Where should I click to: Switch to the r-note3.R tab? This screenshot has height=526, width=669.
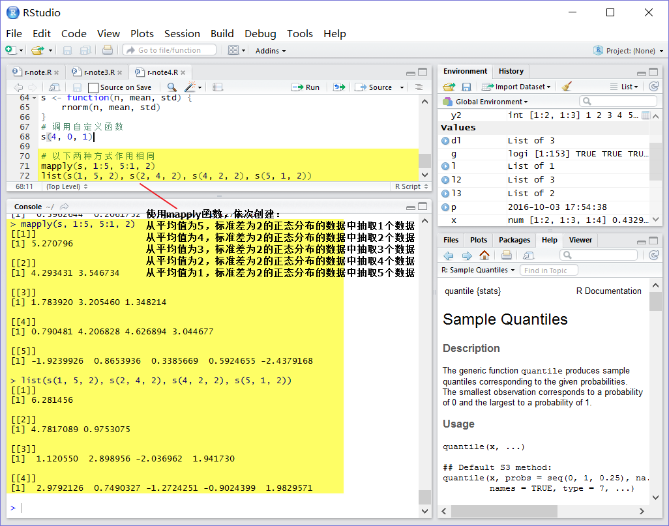coord(98,72)
